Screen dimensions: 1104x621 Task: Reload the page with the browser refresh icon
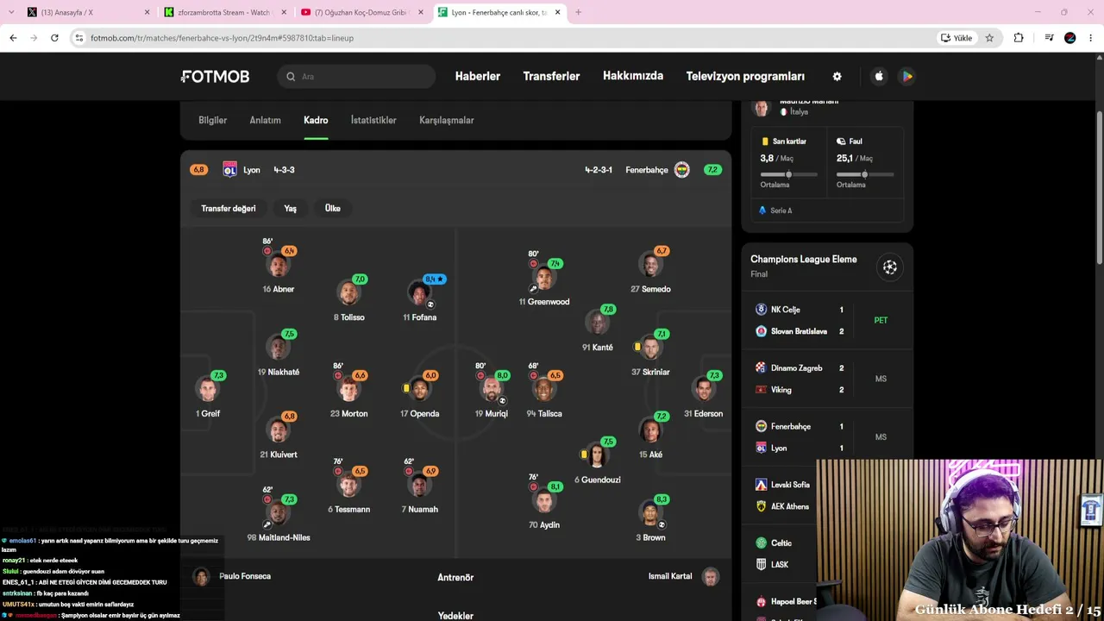[x=54, y=38]
